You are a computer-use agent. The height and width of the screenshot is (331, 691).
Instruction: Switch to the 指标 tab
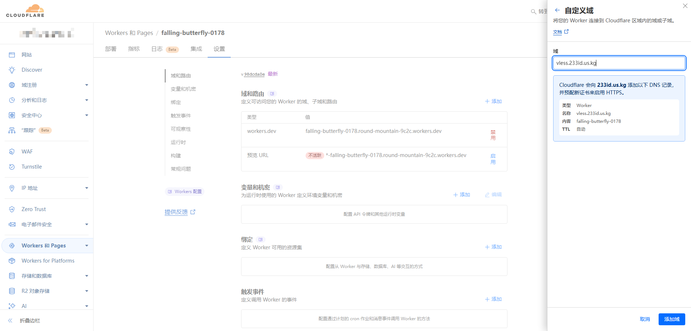click(x=134, y=49)
